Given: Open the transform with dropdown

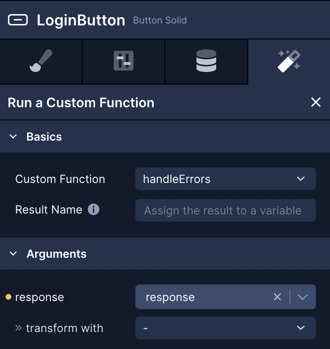Looking at the screenshot, I should [226, 328].
